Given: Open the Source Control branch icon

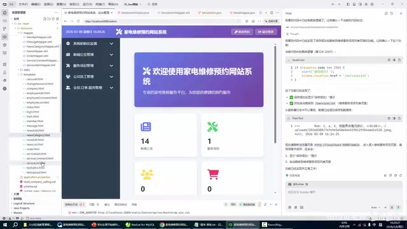Looking at the screenshot, I should tap(4, 29).
